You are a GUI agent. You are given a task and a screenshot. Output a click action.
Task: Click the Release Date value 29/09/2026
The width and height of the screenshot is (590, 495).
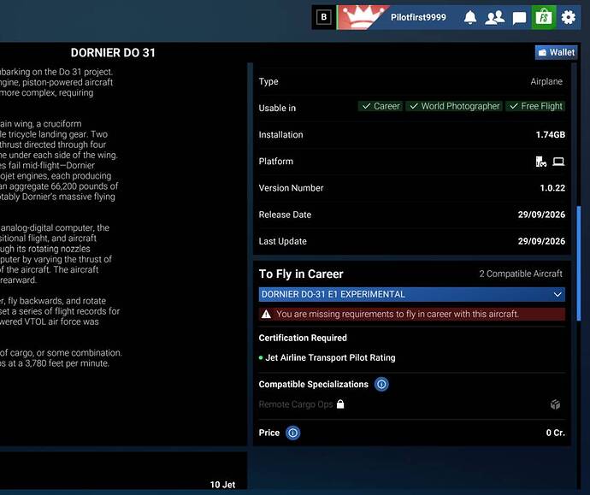click(541, 215)
